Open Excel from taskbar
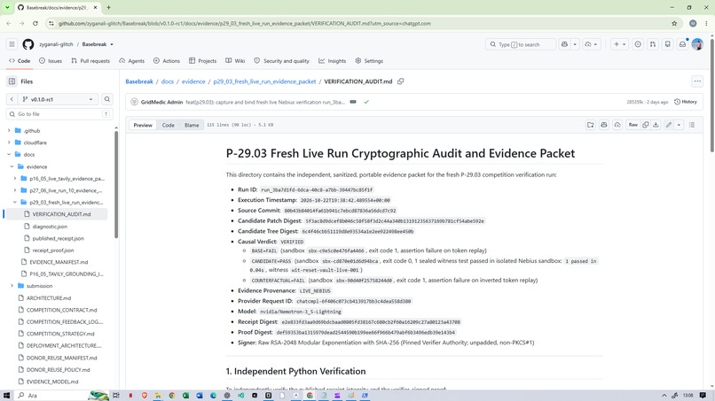 click(x=185, y=395)
